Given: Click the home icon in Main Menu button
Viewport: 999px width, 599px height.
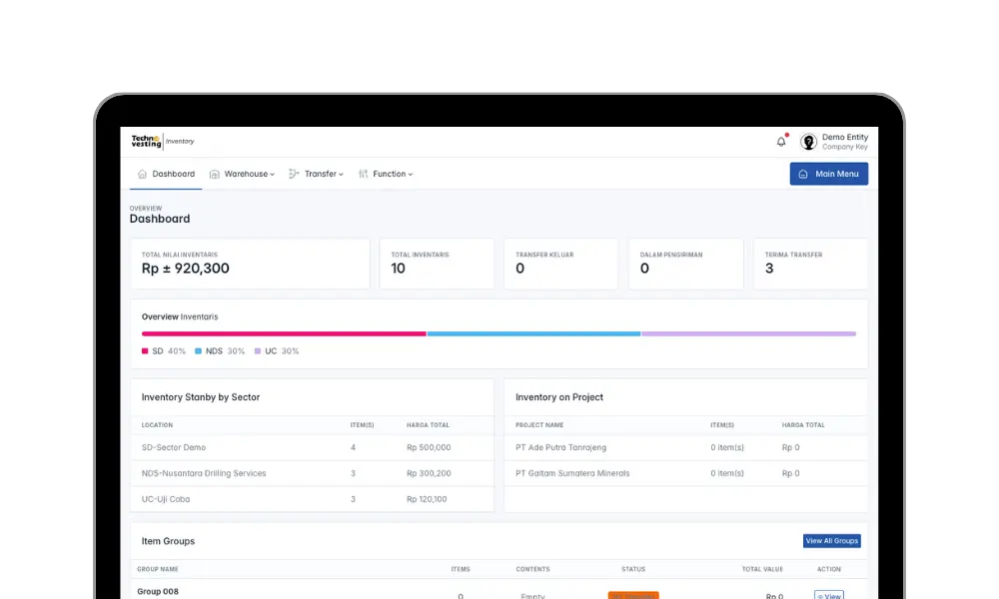Looking at the screenshot, I should pyautogui.click(x=803, y=174).
